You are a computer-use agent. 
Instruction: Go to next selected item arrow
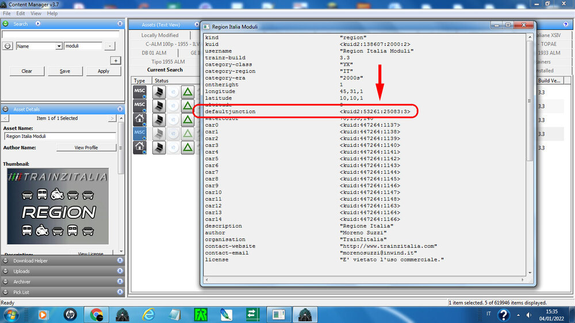point(112,118)
